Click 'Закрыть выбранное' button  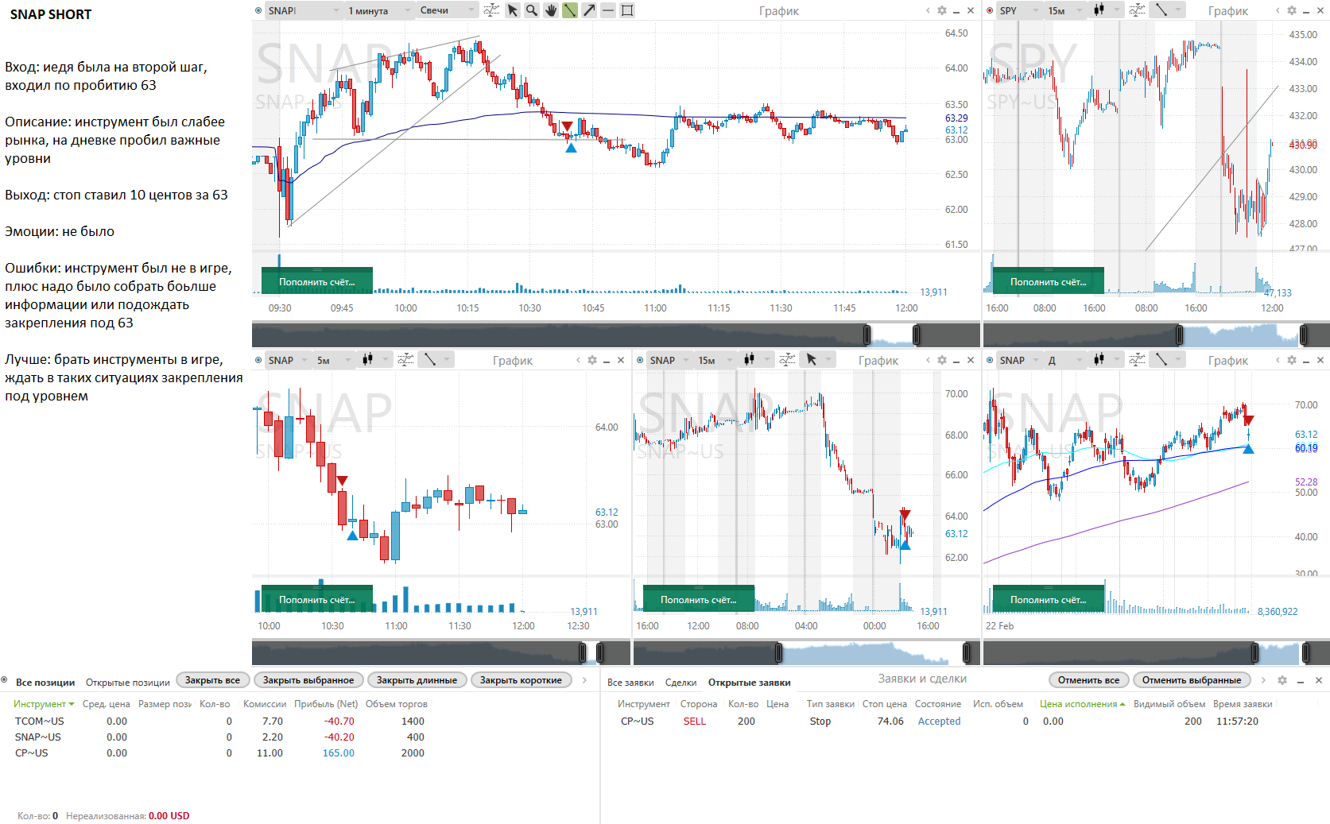tap(308, 680)
